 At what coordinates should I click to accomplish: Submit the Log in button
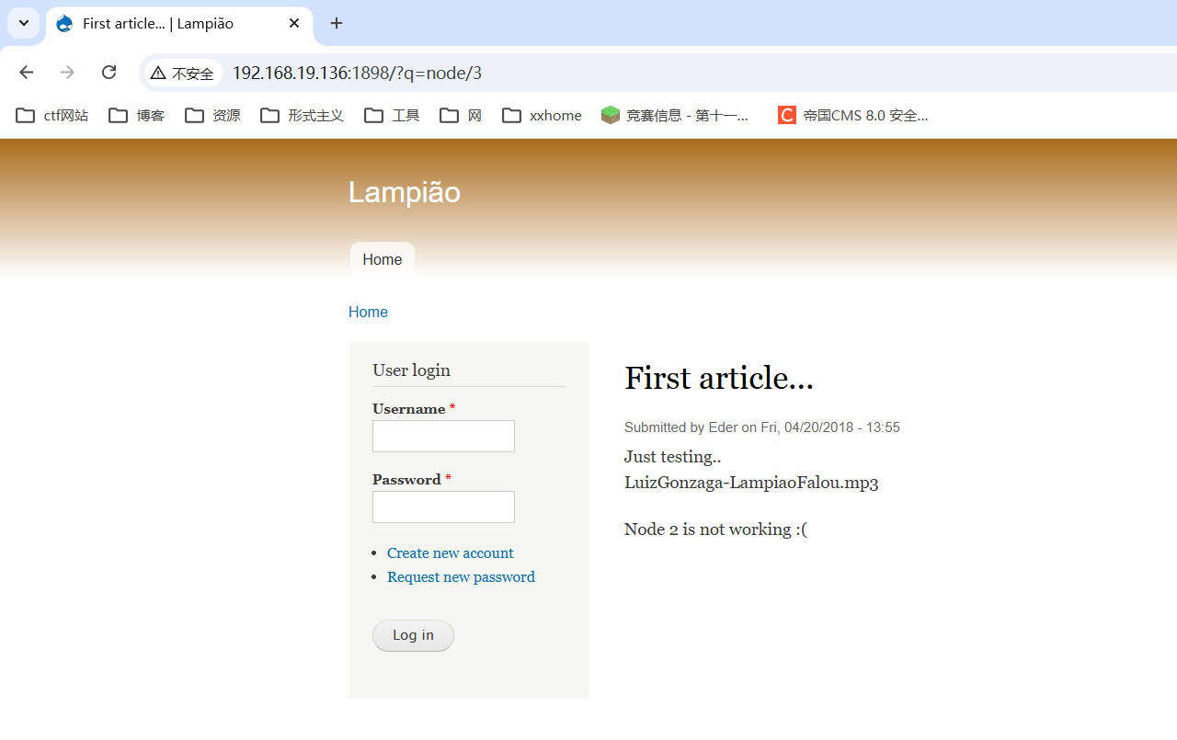point(413,635)
